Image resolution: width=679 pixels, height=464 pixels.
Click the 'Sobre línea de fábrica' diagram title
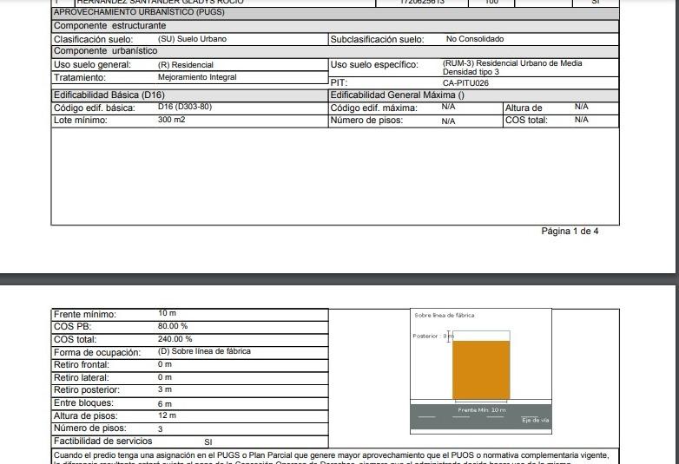click(x=445, y=316)
